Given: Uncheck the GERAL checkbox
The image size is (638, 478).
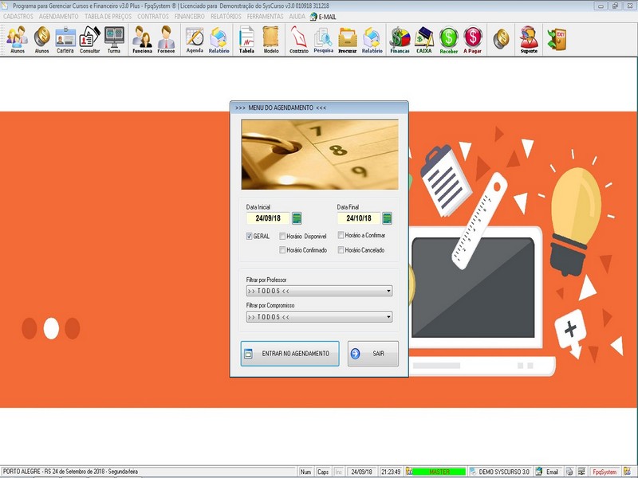Looking at the screenshot, I should (x=249, y=236).
